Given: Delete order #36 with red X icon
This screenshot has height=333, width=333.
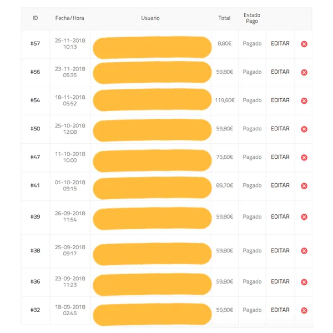Looking at the screenshot, I should click(x=304, y=282).
